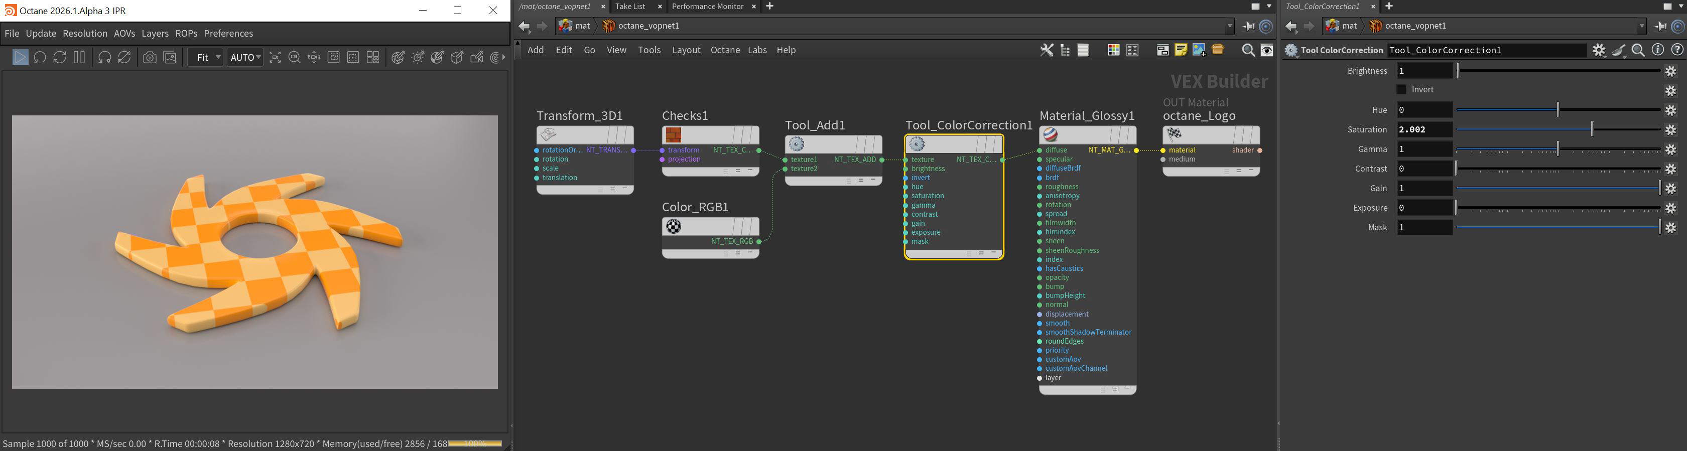Switch to the Performance Monitor tab

(x=707, y=7)
